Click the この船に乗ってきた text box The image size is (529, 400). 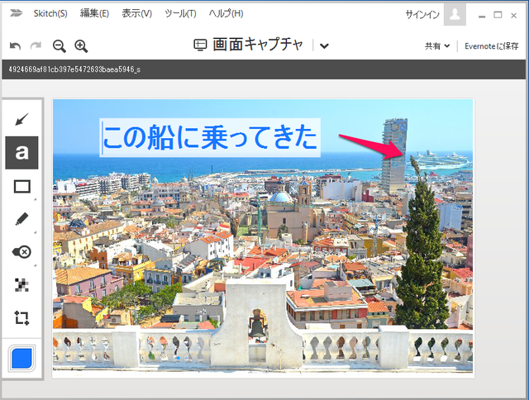[210, 137]
